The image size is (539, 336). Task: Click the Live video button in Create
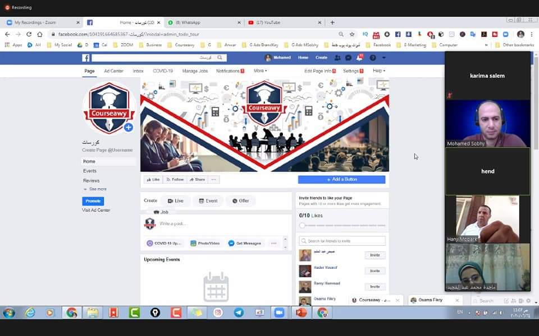(x=176, y=201)
